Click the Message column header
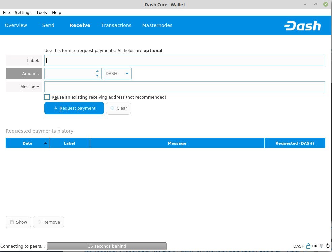 tap(177, 143)
